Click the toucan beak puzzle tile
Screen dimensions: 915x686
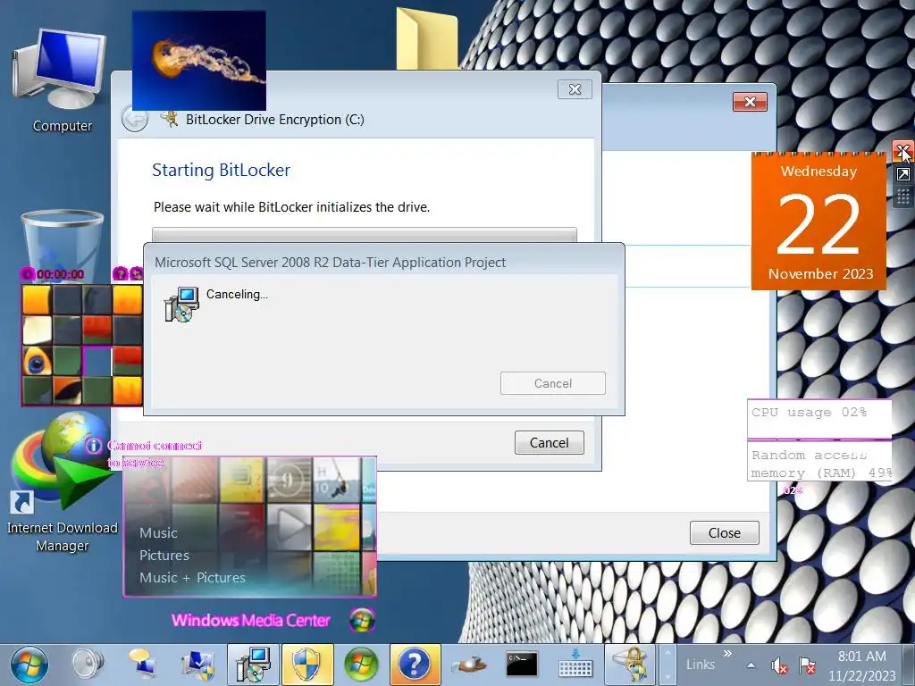tap(67, 391)
